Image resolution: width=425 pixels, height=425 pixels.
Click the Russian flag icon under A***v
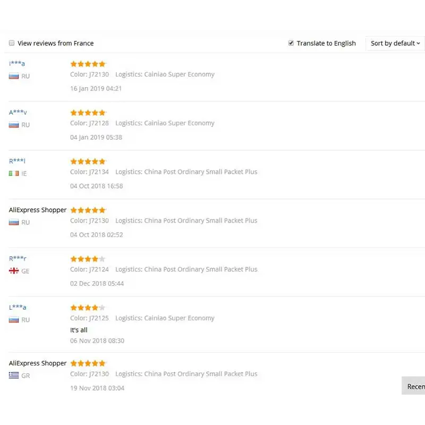(14, 125)
